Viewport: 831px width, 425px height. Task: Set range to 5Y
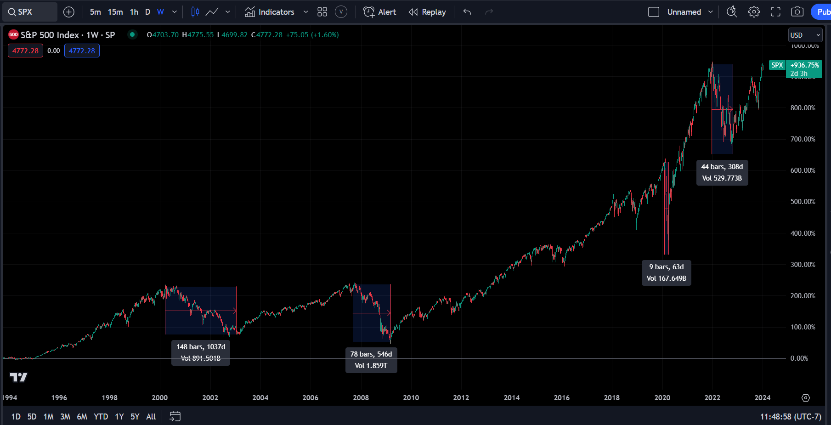pyautogui.click(x=135, y=417)
